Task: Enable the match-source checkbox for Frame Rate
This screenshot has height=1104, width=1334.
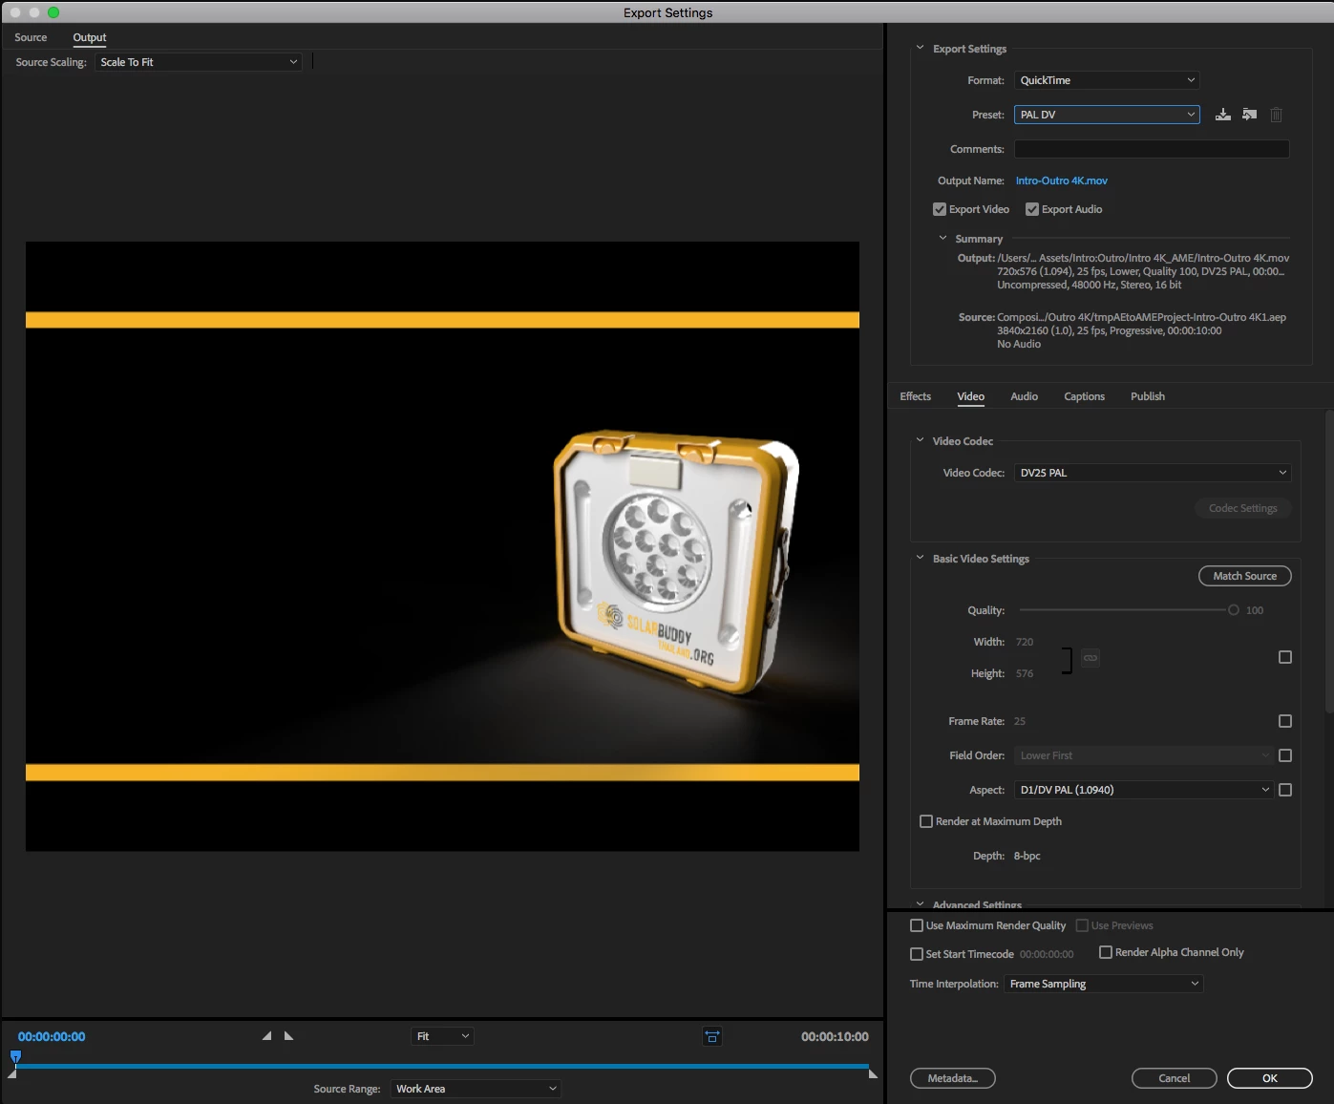Action: (1285, 721)
